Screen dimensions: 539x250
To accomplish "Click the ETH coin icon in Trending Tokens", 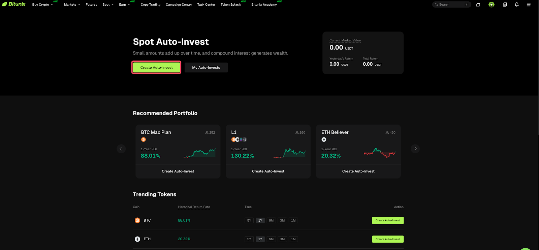I will (x=137, y=239).
